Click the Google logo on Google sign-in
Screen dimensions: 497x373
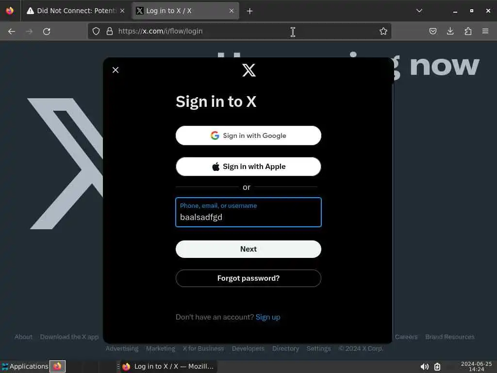(215, 136)
